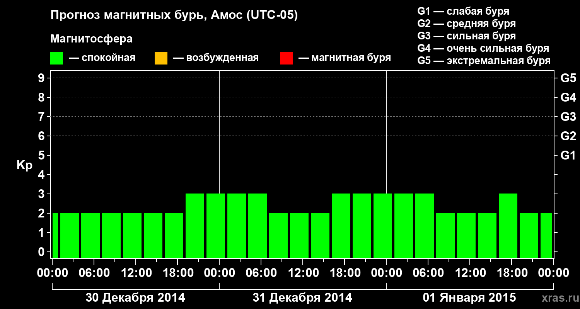This screenshot has height=309, width=580.
Task: Click the 'G4' label on the right axis
Action: pos(568,97)
